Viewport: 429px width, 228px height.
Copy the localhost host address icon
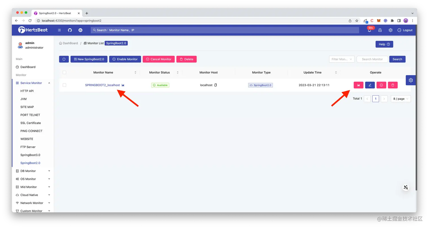click(216, 85)
